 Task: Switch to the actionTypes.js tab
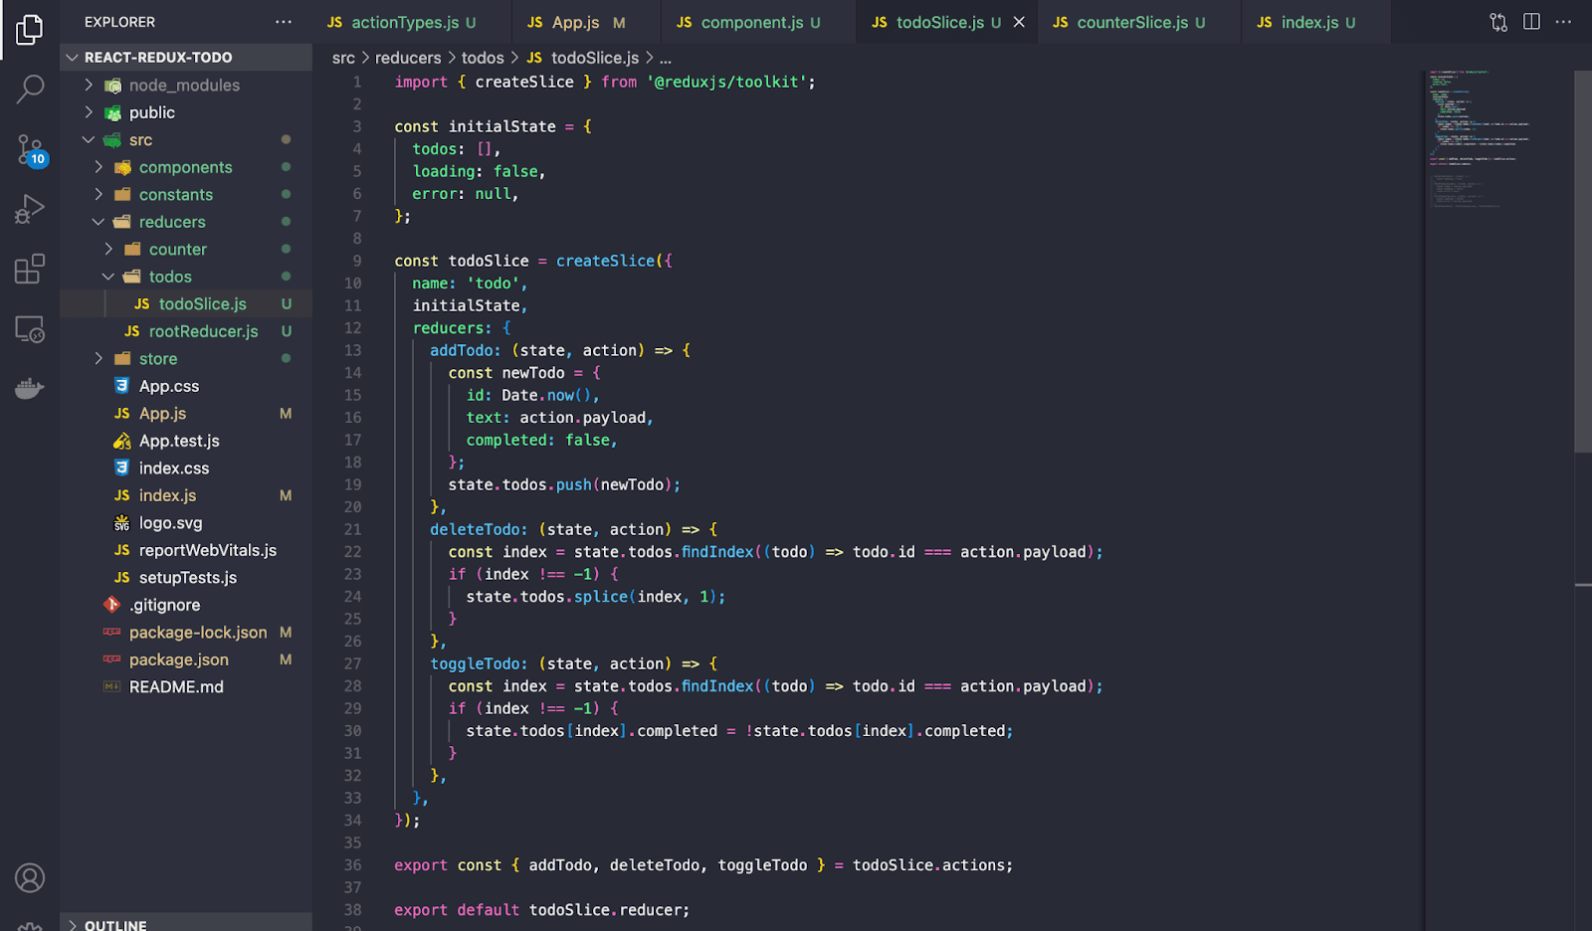pos(413,22)
